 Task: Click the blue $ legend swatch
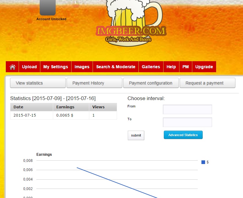point(203,162)
